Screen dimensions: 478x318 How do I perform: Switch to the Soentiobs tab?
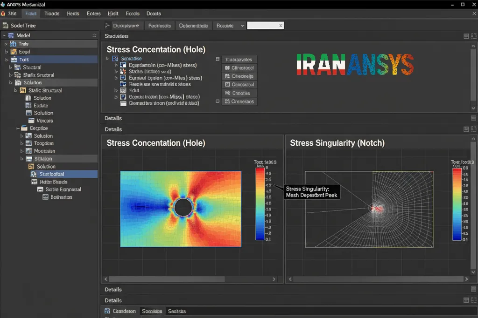click(x=152, y=311)
